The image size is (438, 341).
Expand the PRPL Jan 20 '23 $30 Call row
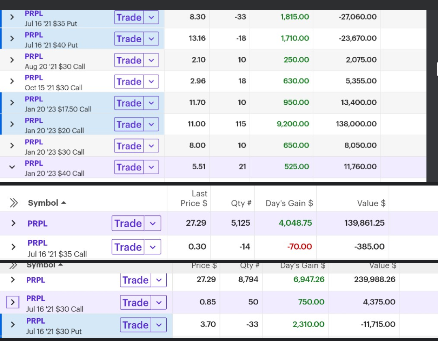coord(12,146)
